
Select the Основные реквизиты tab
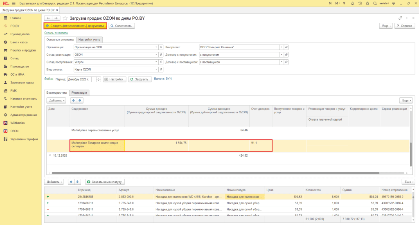[60, 40]
